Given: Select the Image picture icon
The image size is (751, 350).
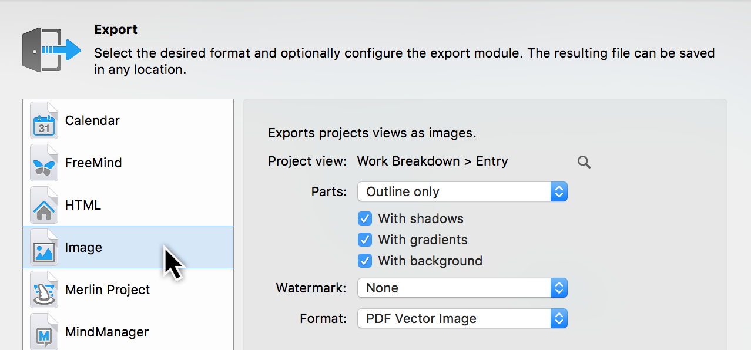Looking at the screenshot, I should pyautogui.click(x=43, y=247).
